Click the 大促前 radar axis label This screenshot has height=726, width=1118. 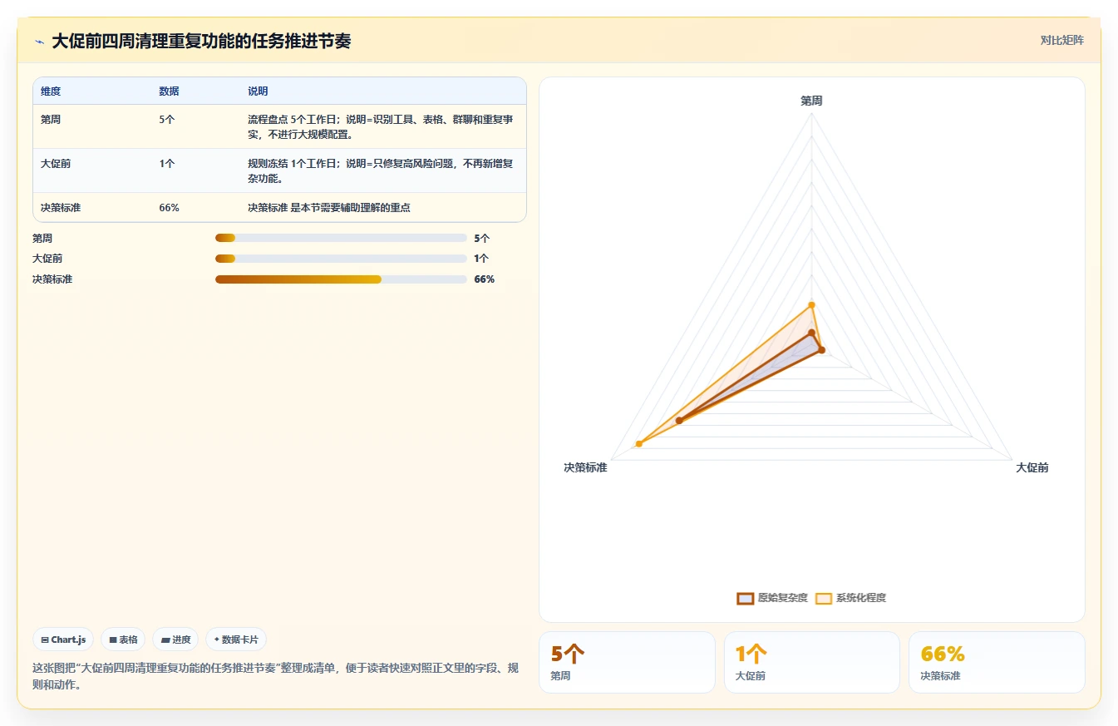click(x=1032, y=468)
